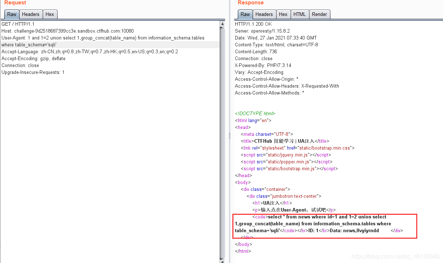Click the jumbotron text-center div line
The image size is (443, 263).
(x=284, y=196)
